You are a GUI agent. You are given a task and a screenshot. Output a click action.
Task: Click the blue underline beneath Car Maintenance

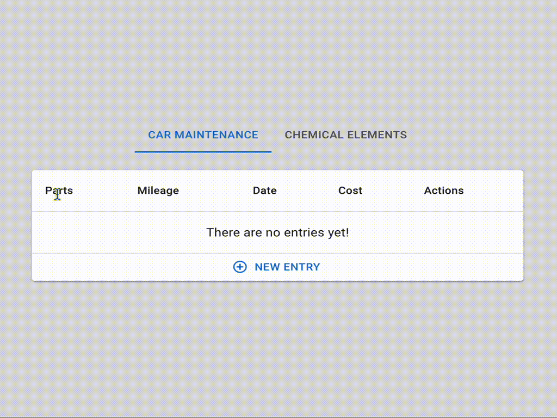pos(203,152)
